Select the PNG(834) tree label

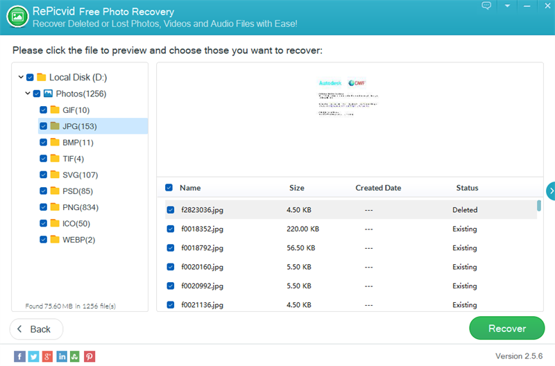(80, 207)
